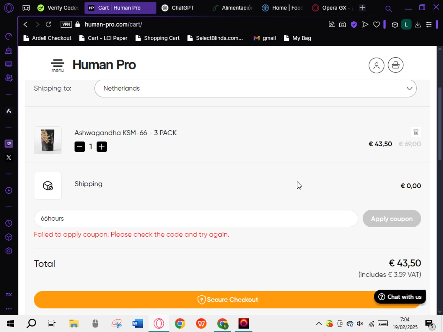The image size is (443, 332).
Task: Open the Windows notification center icon
Action: pyautogui.click(x=430, y=324)
